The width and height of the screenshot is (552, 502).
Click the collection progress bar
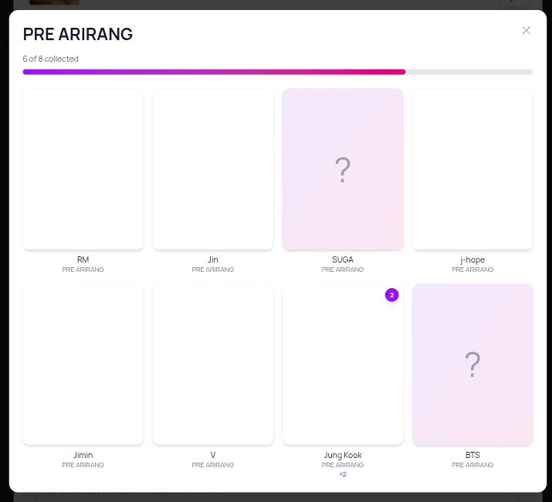point(278,72)
